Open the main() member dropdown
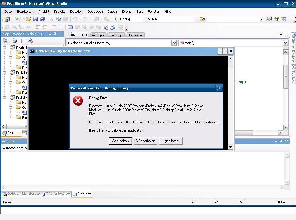 (x=285, y=43)
